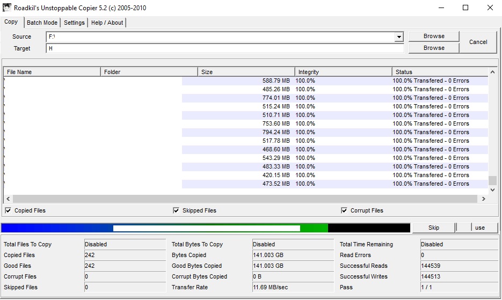Click the Roadkil app icon in title bar
The image size is (502, 300).
[7, 8]
